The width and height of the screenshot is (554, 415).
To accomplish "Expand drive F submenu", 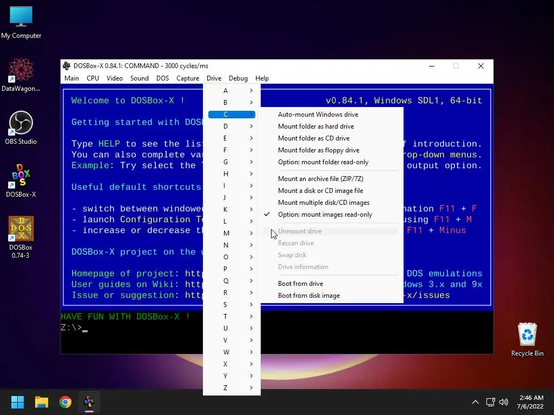I will pyautogui.click(x=232, y=150).
